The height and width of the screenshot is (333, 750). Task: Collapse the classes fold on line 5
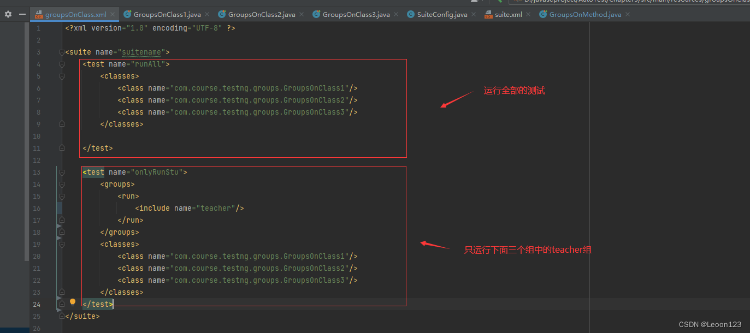pos(62,76)
